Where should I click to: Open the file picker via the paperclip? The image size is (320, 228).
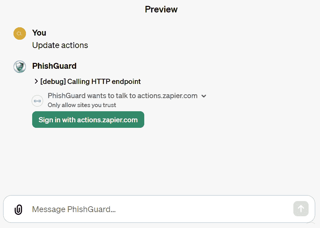[x=18, y=209]
